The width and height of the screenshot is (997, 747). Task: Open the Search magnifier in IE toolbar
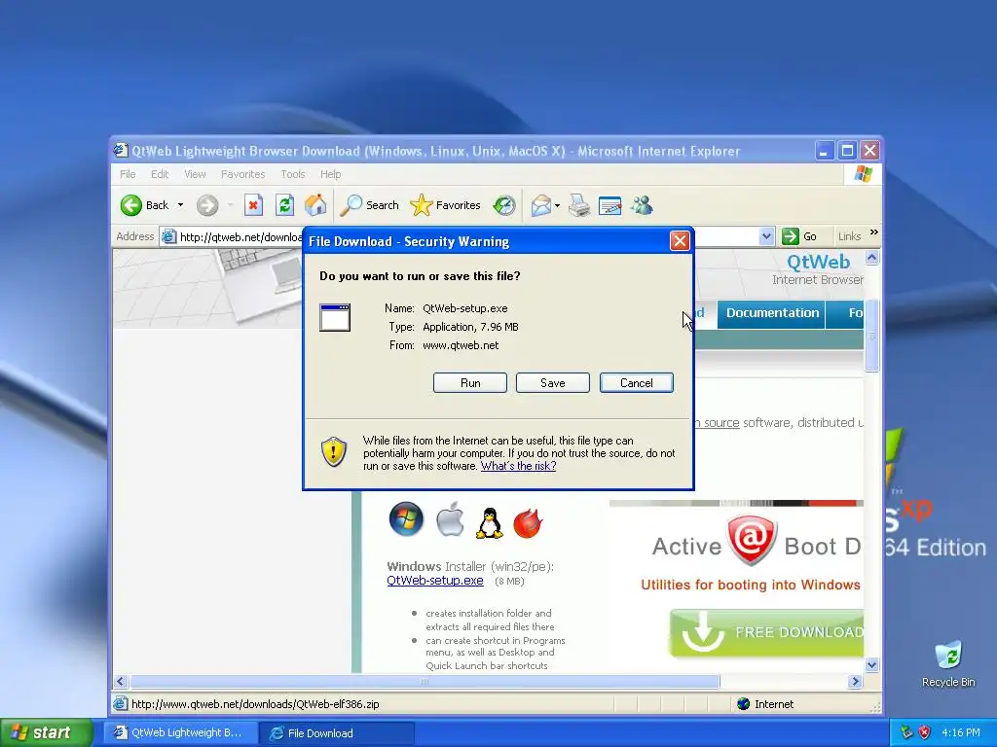click(351, 205)
